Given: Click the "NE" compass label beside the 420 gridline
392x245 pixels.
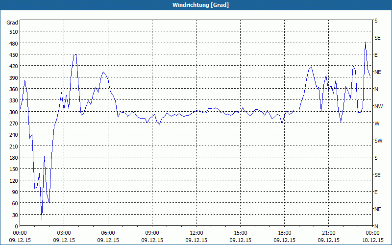Looking at the screenshot, I should coord(378,72).
